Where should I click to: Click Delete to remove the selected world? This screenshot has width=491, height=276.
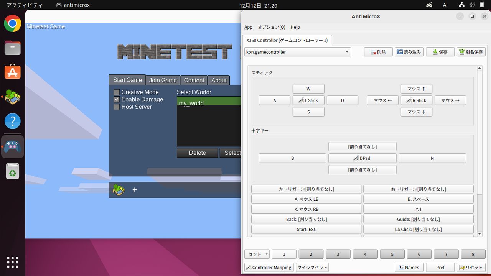pos(197,153)
